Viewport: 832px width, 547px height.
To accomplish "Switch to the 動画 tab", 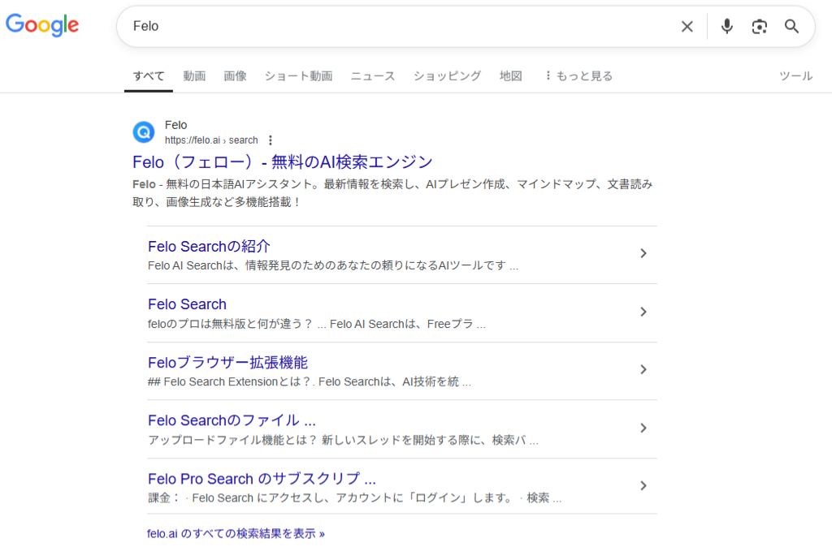I will (194, 75).
